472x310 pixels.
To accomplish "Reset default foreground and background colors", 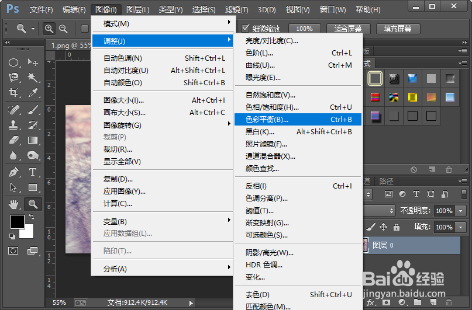I will 12,236.
